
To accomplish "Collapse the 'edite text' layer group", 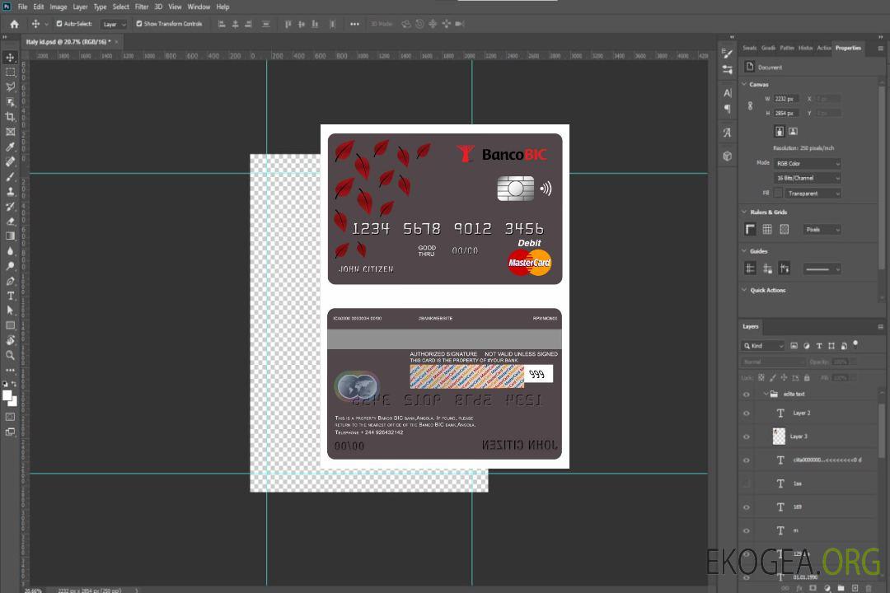I will 765,394.
